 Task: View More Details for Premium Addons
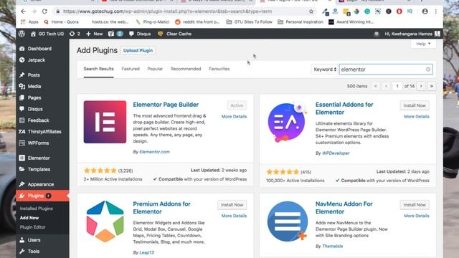[x=234, y=216]
